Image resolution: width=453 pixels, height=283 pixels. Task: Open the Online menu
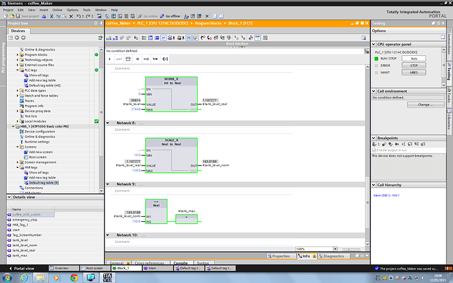(x=57, y=10)
